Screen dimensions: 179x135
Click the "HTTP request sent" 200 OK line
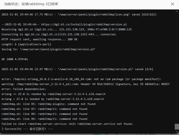click(39, 39)
